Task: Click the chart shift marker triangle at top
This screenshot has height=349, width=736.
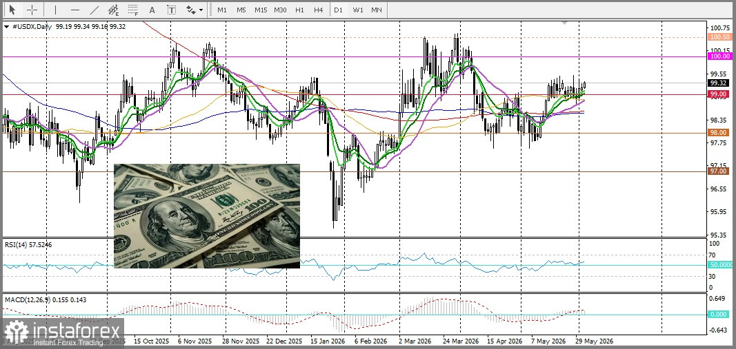Action: click(x=565, y=23)
